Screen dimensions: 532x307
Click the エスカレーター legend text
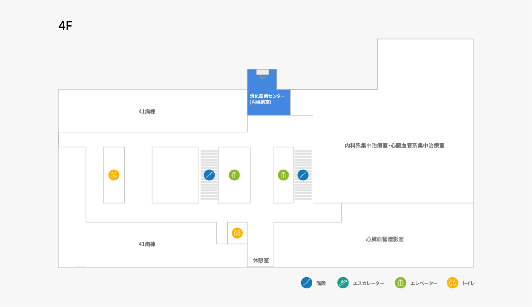point(368,283)
